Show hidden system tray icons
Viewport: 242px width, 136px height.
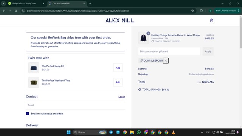[x=202, y=132]
